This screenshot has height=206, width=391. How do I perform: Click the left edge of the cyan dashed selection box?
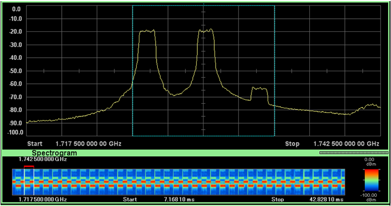133,71
